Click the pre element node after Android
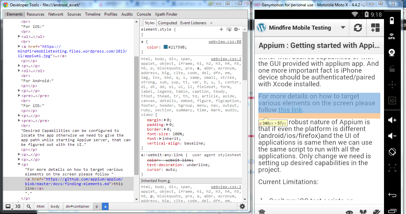 (x=35, y=96)
